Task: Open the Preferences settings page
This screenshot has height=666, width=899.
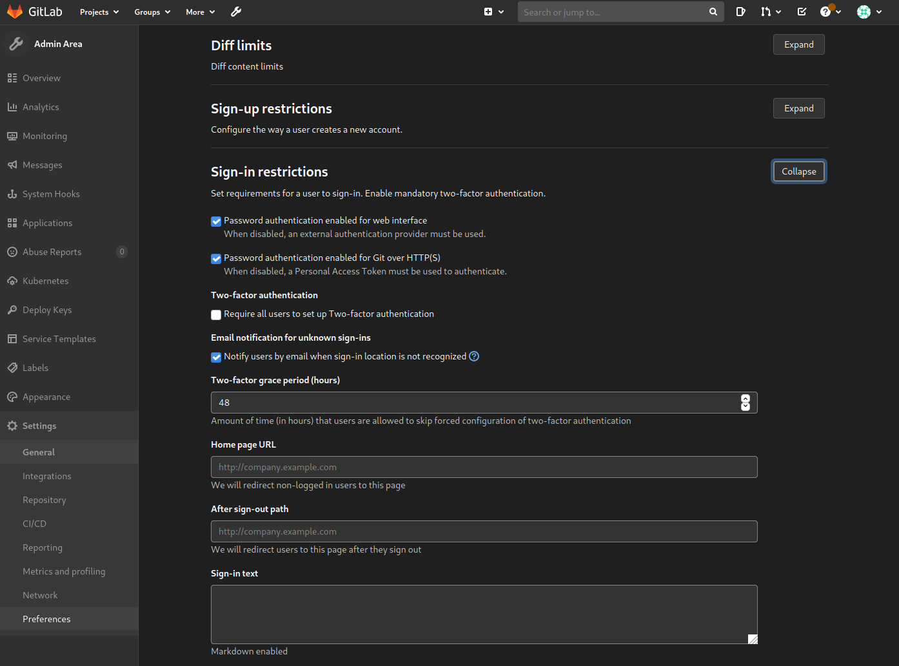Action: point(46,619)
